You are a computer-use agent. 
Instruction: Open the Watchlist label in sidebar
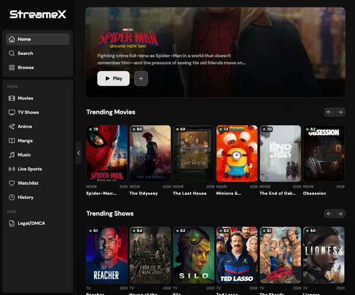[x=28, y=183]
